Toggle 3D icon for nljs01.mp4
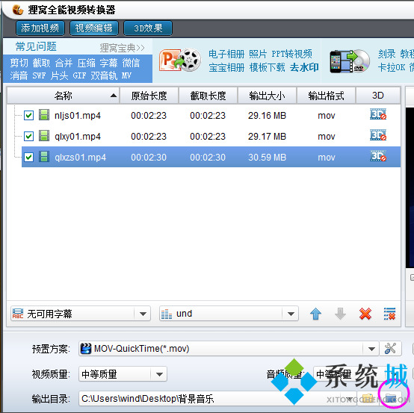 click(378, 114)
